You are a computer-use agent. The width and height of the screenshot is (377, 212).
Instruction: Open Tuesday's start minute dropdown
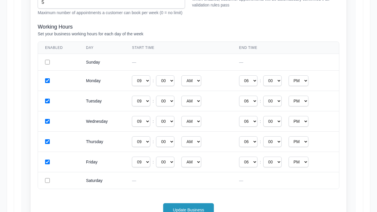tap(165, 101)
